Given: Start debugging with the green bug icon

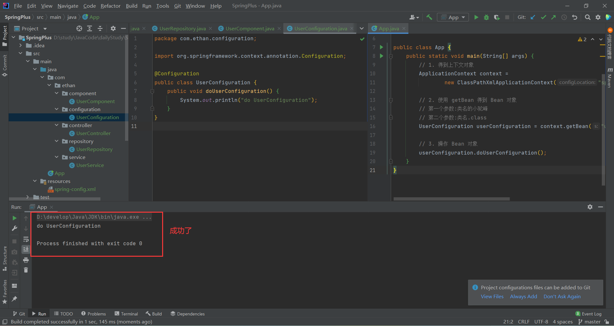Looking at the screenshot, I should [486, 17].
